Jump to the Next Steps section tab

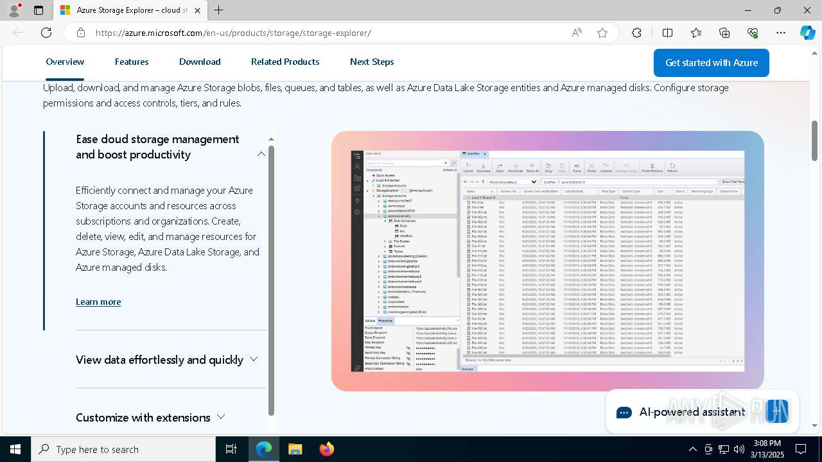coord(372,62)
